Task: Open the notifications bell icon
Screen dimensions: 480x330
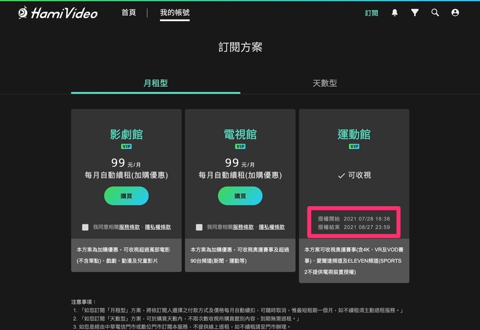Action: 394,13
